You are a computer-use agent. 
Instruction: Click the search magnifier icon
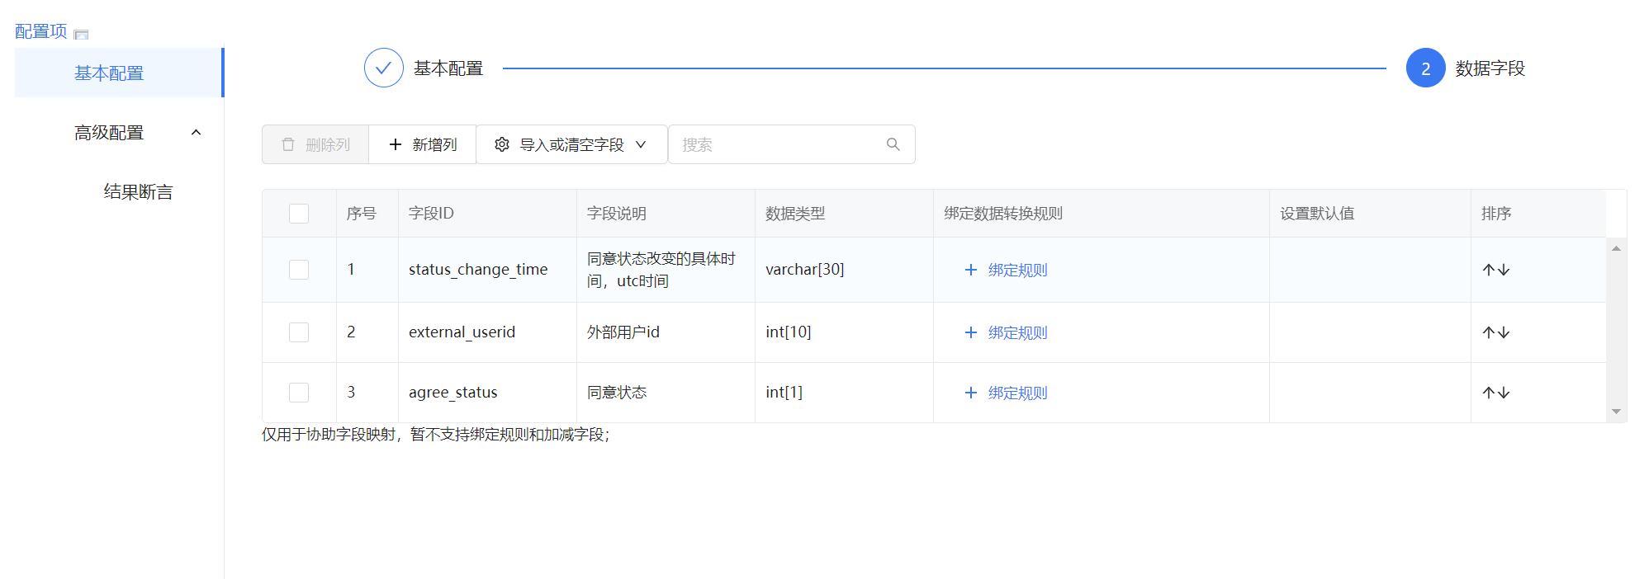tap(893, 144)
